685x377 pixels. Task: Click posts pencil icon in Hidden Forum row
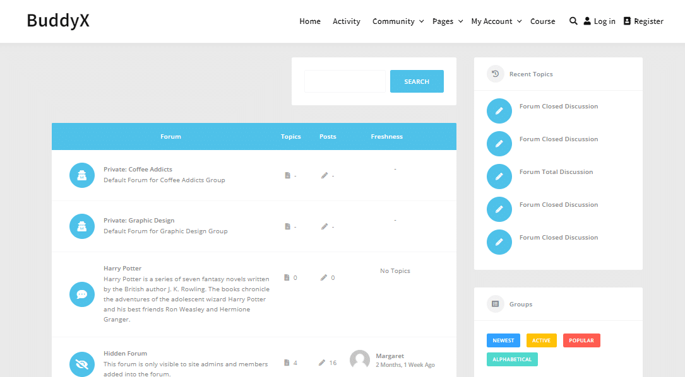click(x=322, y=362)
